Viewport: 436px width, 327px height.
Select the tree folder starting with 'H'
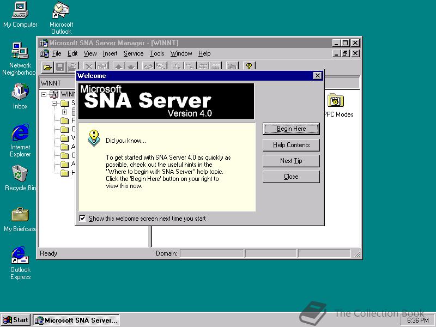point(64,173)
